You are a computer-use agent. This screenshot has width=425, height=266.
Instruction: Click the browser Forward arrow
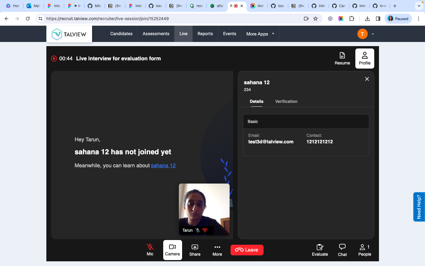17,19
